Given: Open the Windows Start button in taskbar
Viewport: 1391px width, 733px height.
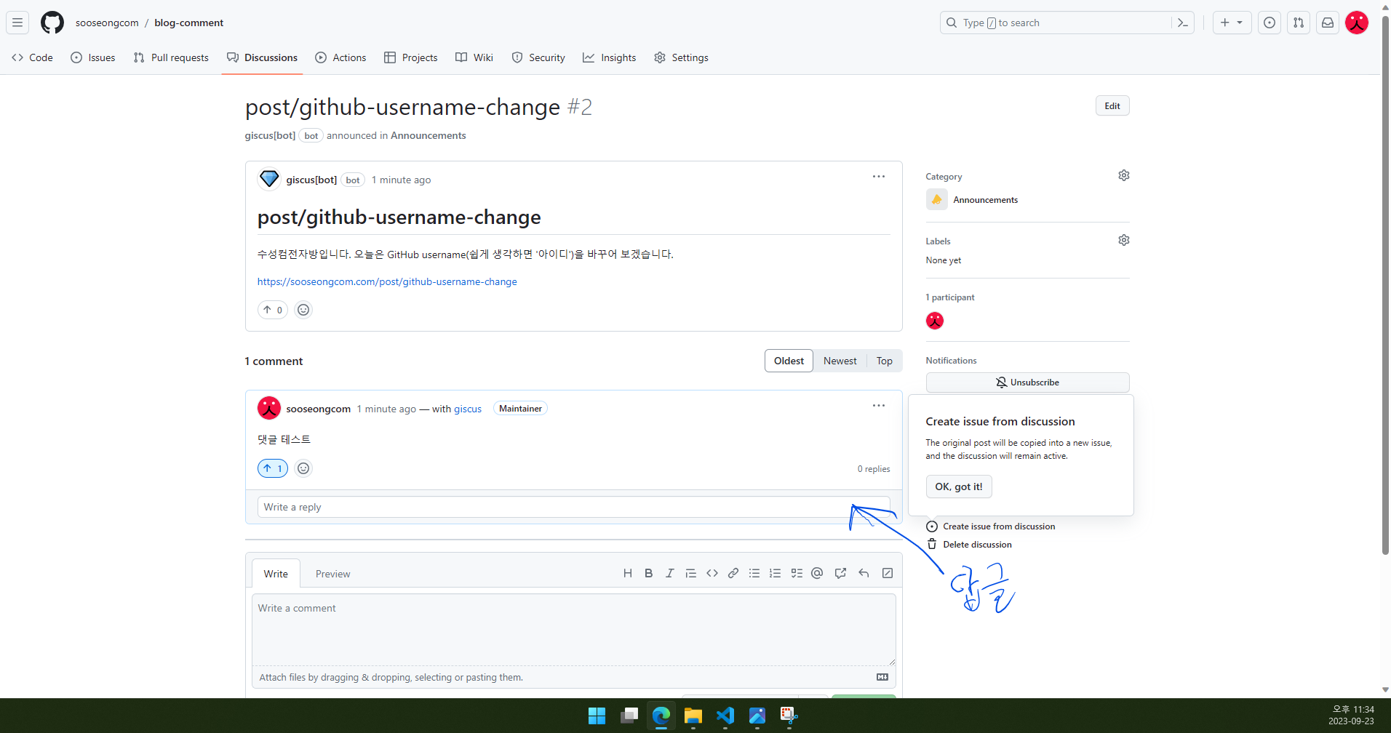Looking at the screenshot, I should (597, 716).
